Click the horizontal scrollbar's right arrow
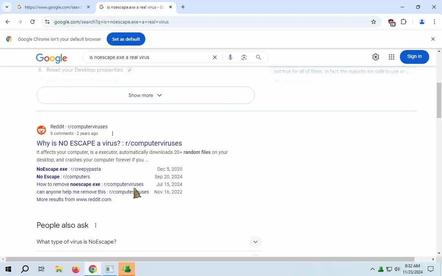Viewport: 442px width, 276px height. tap(433, 259)
